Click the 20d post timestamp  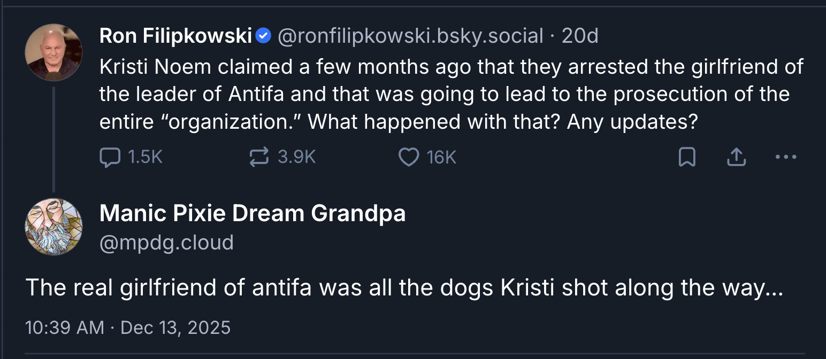tap(580, 36)
